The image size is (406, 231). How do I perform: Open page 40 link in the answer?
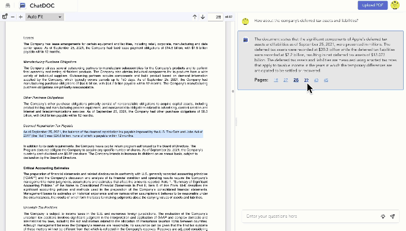click(316, 80)
